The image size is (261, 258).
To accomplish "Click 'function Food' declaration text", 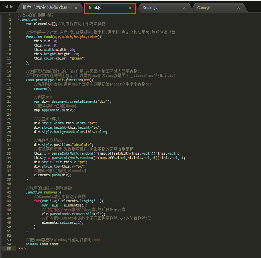I will pyautogui.click(x=39, y=37).
